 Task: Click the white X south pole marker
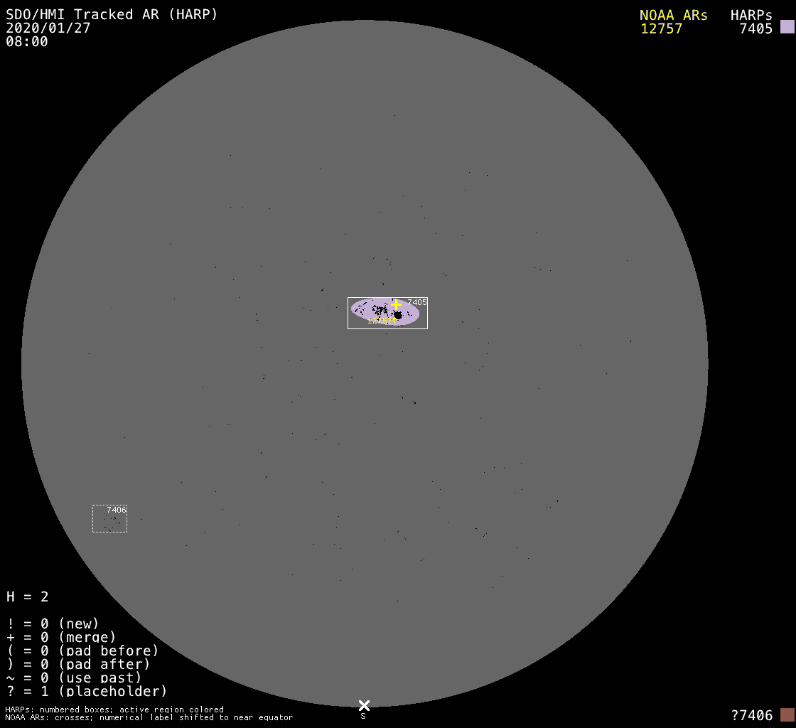tap(364, 705)
